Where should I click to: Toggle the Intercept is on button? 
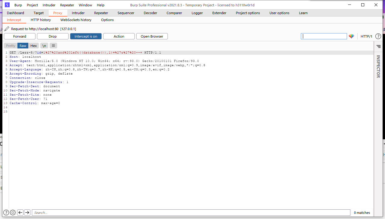tap(86, 36)
